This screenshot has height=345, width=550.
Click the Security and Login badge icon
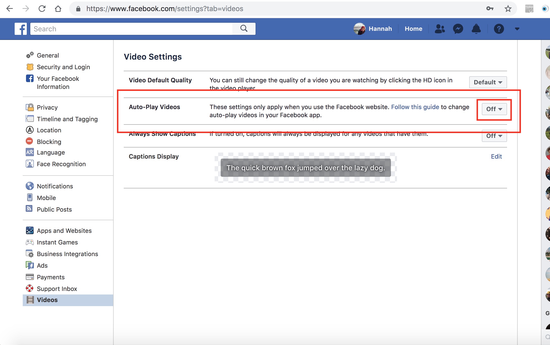pyautogui.click(x=30, y=67)
